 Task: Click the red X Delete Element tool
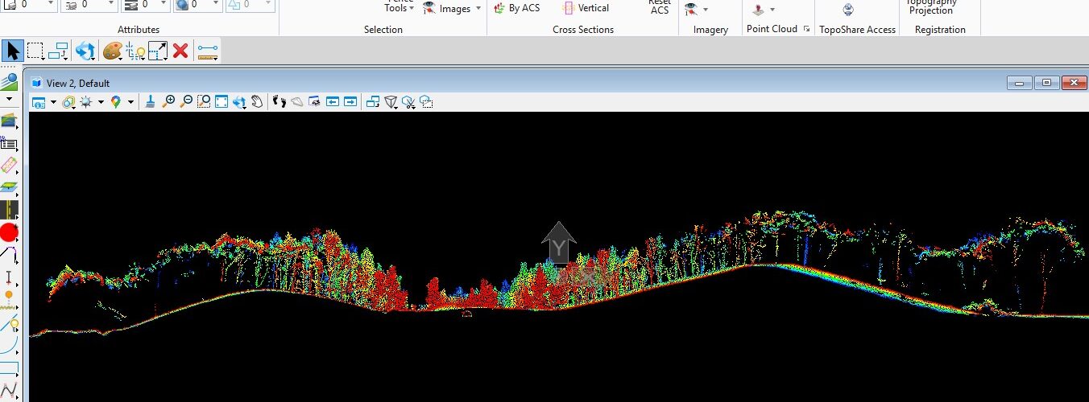point(180,51)
